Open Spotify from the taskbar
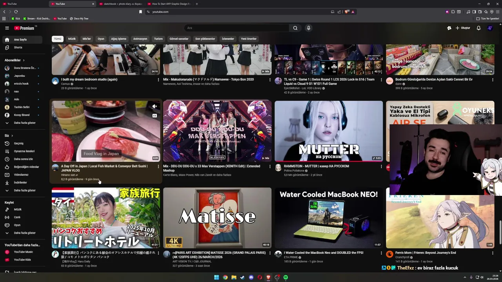 [286, 277]
